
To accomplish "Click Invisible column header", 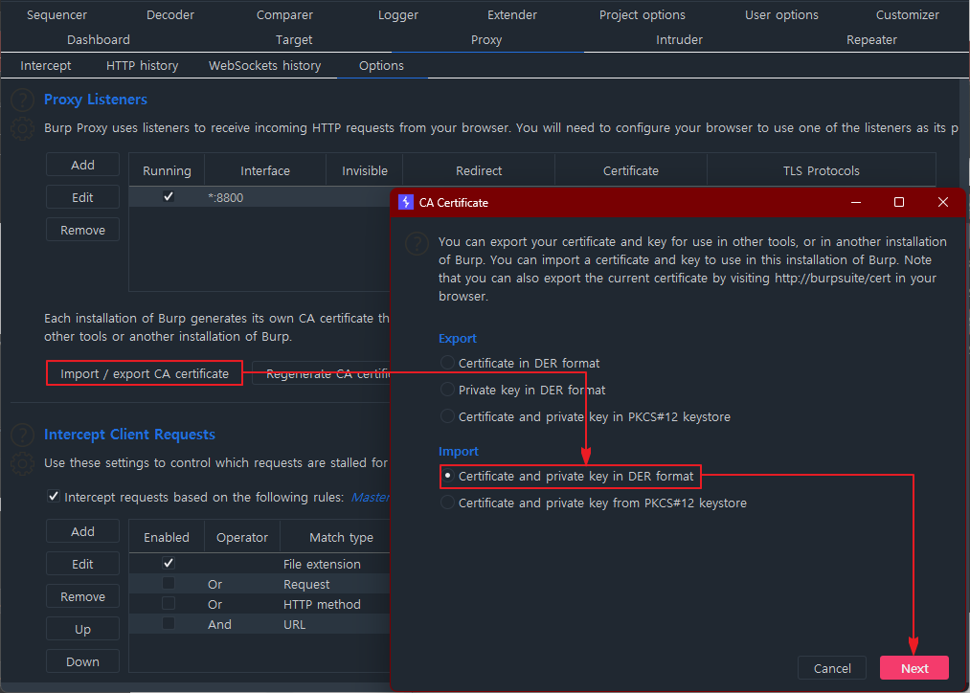I will [x=365, y=170].
